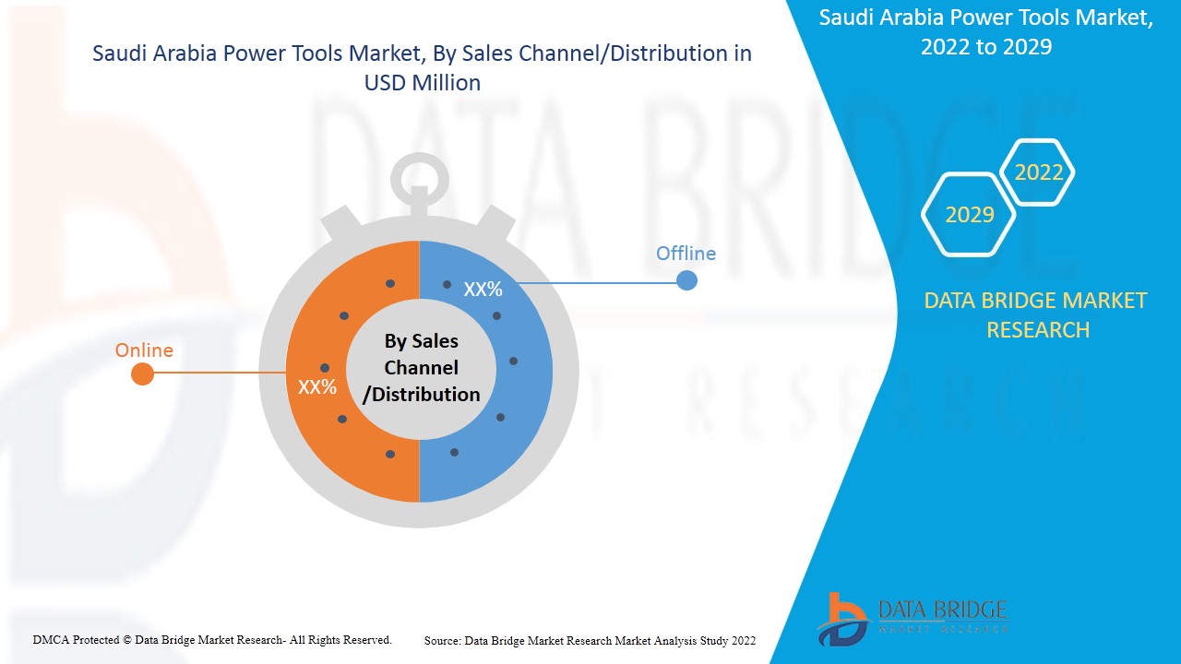
Task: Click the DMCA Protected copyright notice
Action: pyautogui.click(x=212, y=638)
